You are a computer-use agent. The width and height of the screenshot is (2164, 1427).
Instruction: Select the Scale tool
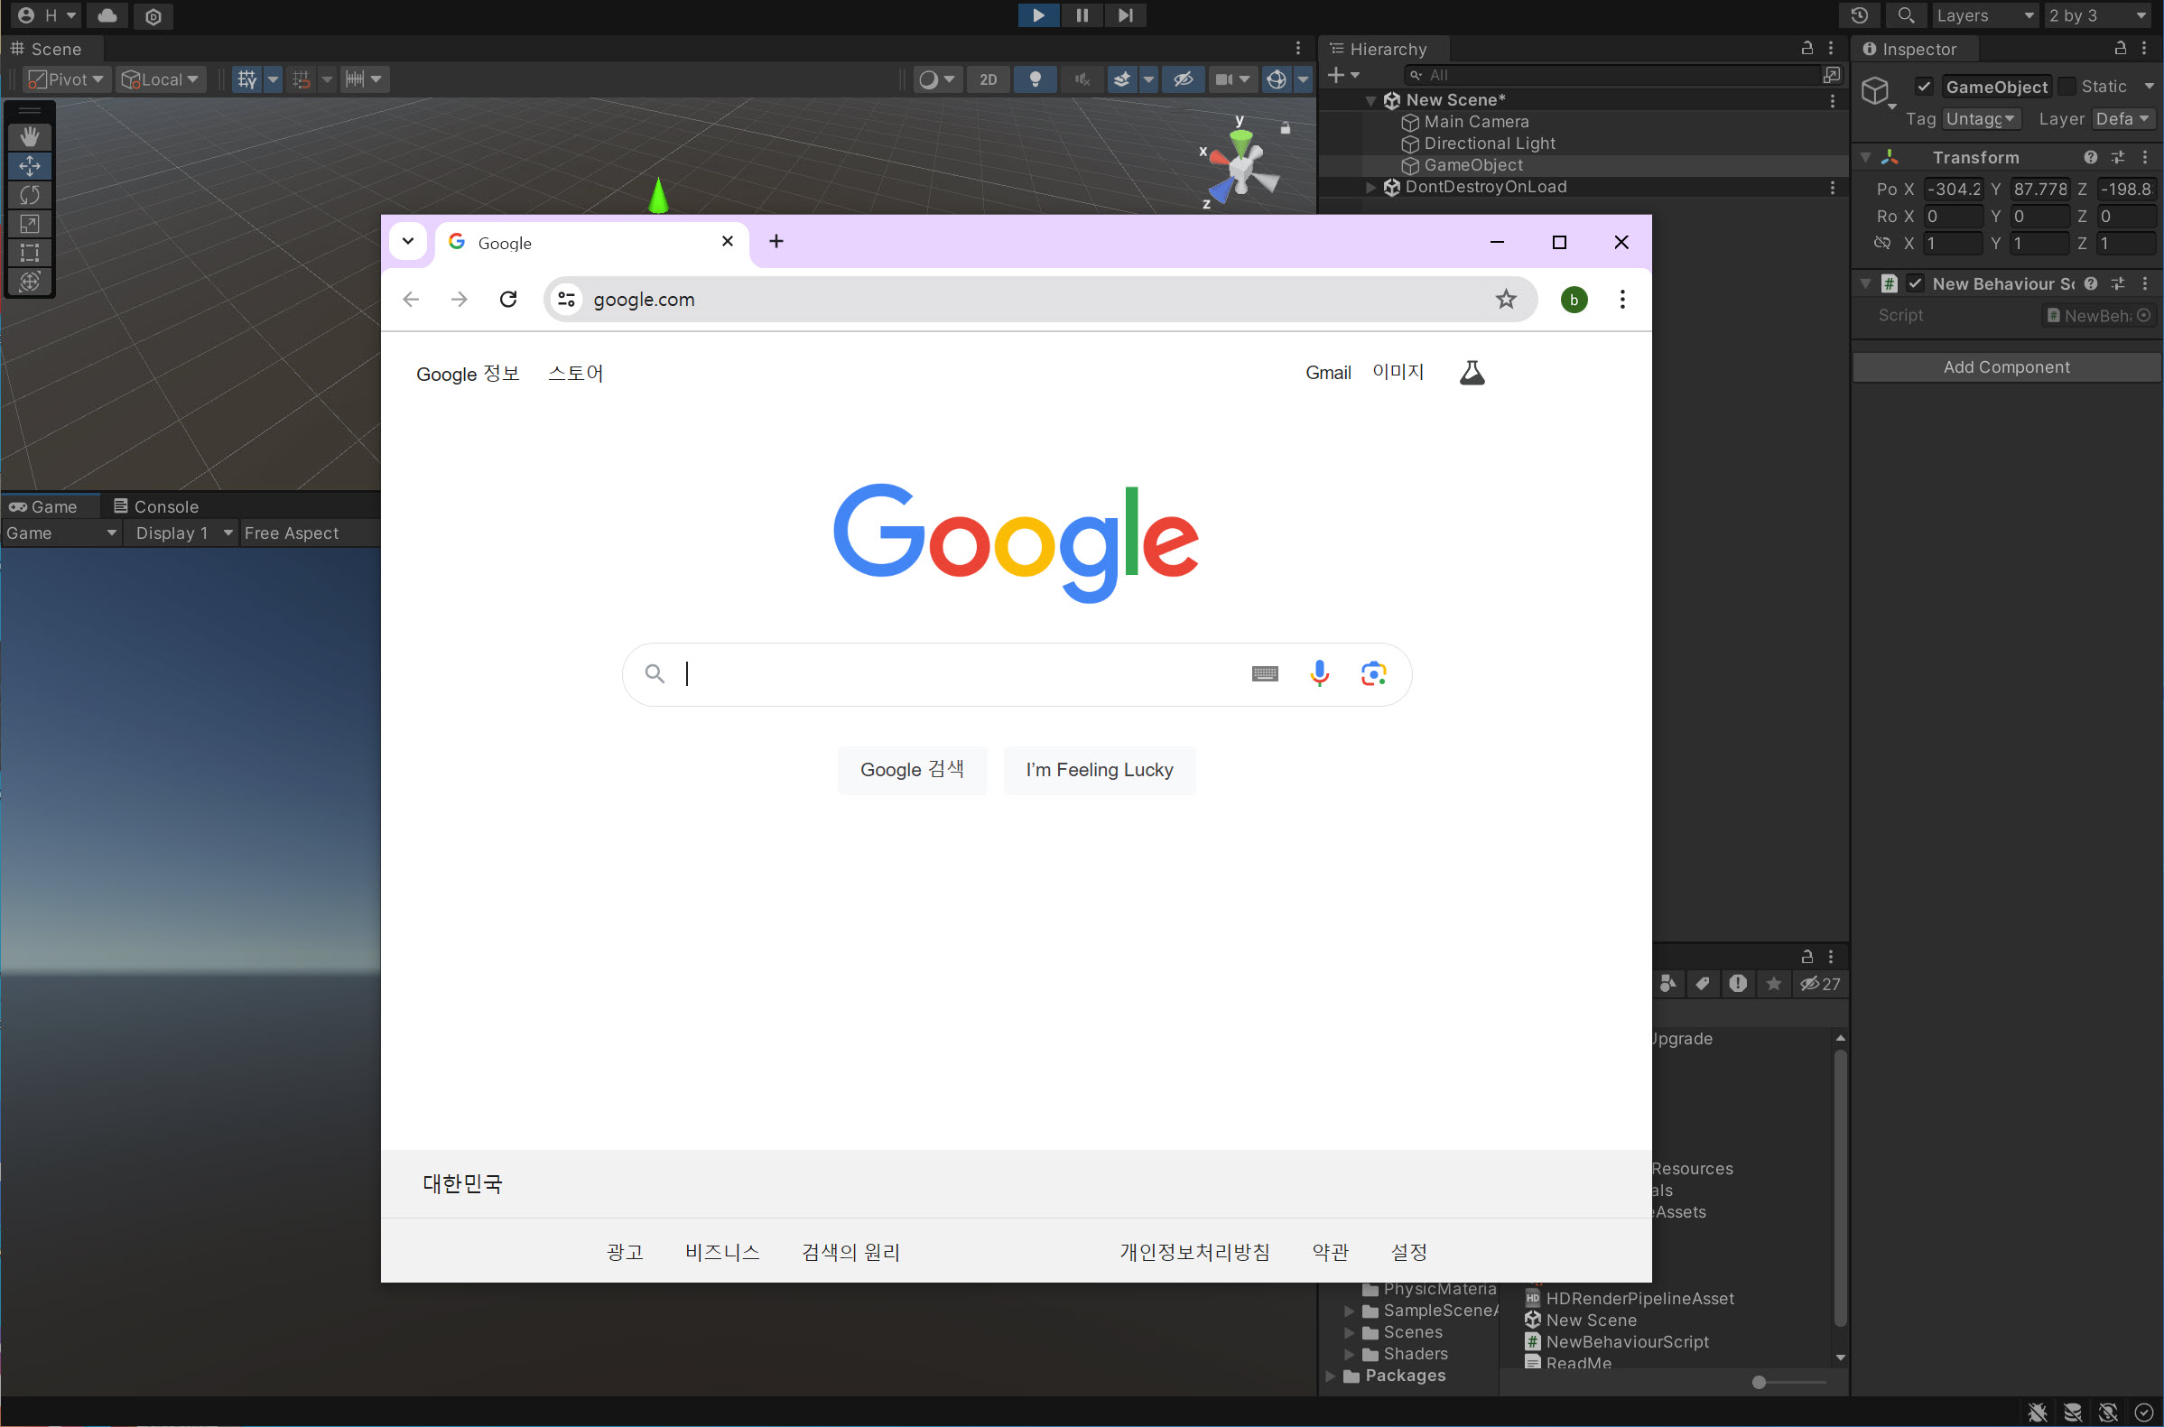click(x=29, y=224)
